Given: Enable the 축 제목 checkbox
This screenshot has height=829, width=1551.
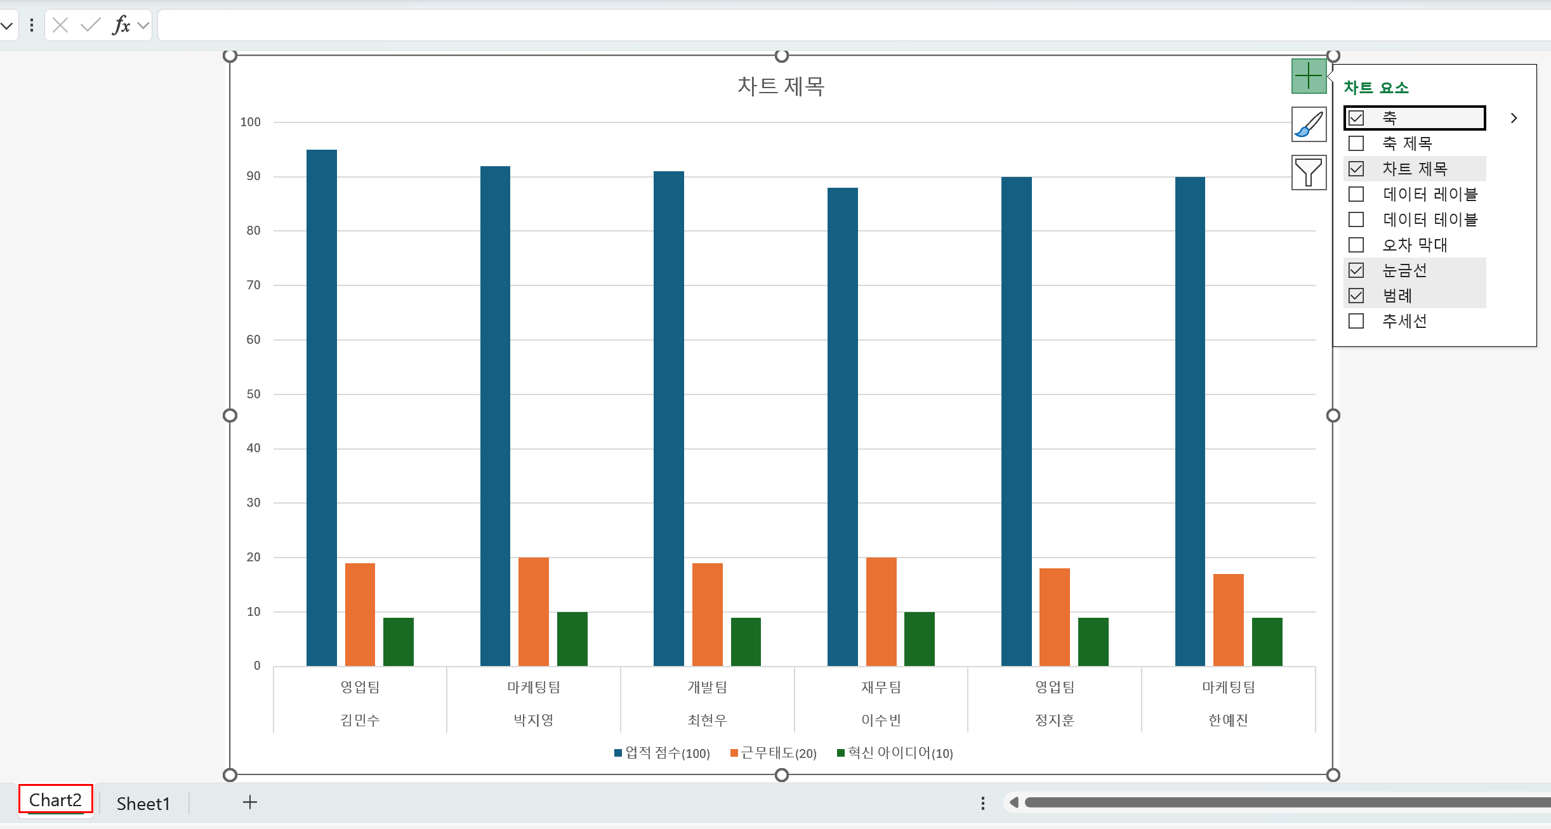Looking at the screenshot, I should [x=1356, y=143].
